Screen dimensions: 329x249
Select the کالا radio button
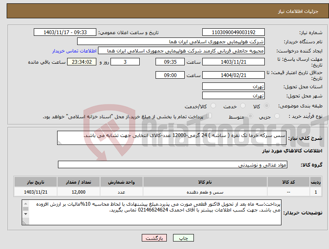(x=267, y=106)
